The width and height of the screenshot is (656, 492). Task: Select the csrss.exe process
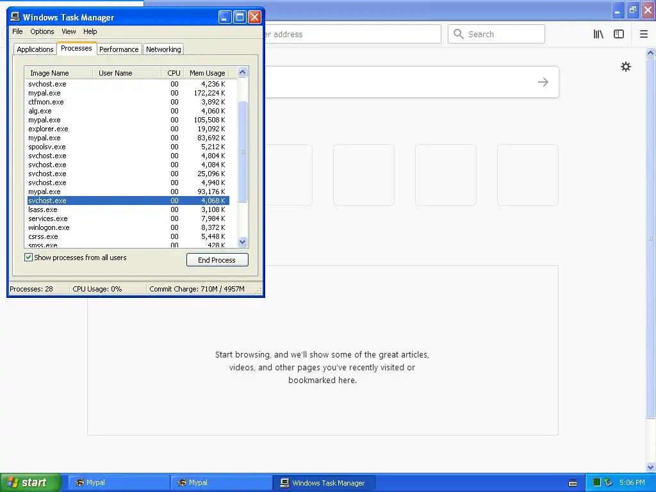pyautogui.click(x=128, y=237)
